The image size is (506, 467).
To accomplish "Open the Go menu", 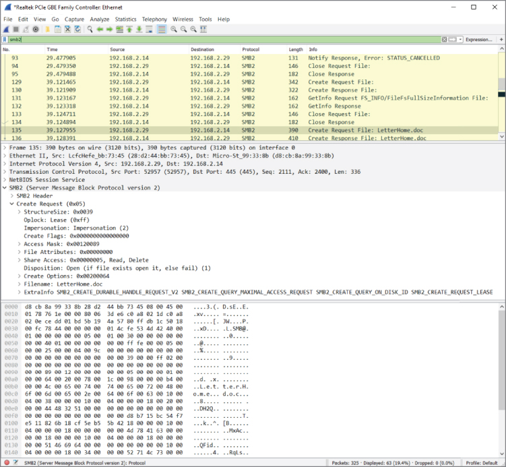I will tap(55, 20).
